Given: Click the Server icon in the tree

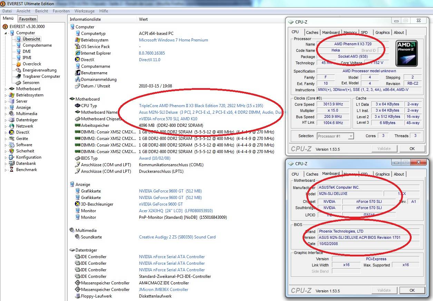Looking at the screenshot, I should pos(12,101).
